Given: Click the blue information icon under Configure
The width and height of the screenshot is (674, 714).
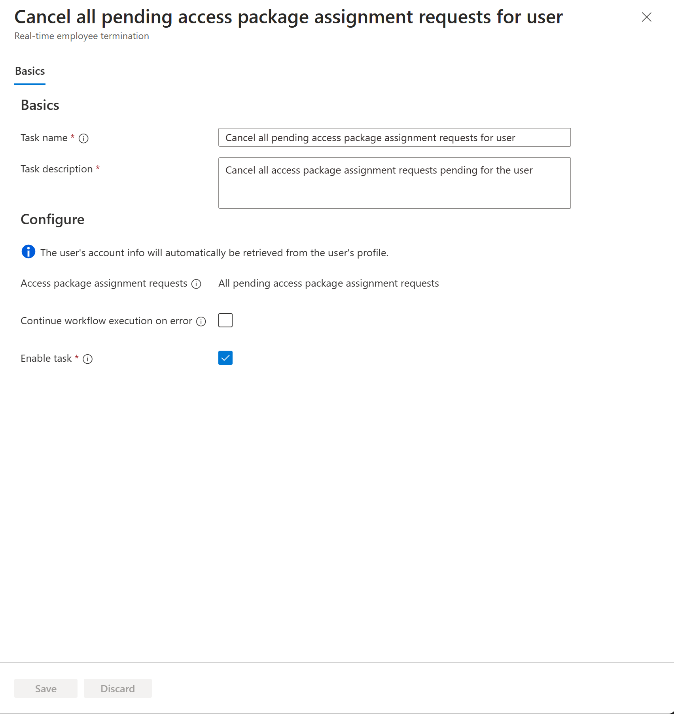Looking at the screenshot, I should click(x=28, y=251).
